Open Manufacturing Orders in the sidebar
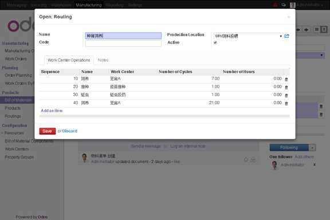The width and height of the screenshot is (330, 220). (x=19, y=51)
